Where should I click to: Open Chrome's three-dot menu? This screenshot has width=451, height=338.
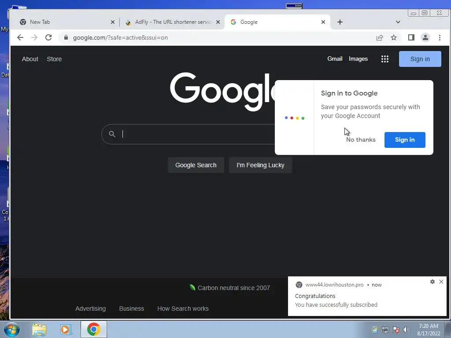pos(440,38)
